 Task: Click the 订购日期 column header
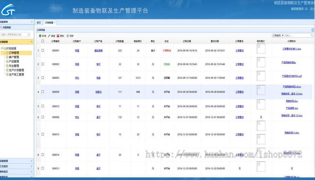(187, 41)
